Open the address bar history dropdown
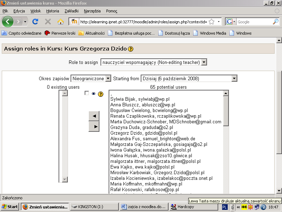 219,22
